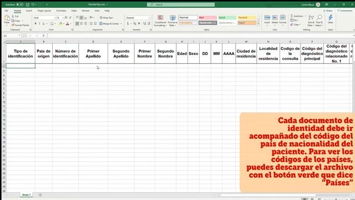The height and width of the screenshot is (200, 355).
Task: Open the Name Box dropdown arrow
Action: (19, 36)
